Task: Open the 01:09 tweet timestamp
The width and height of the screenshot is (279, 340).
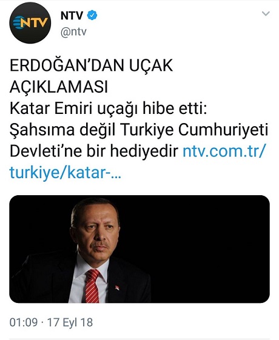Action: point(24,322)
